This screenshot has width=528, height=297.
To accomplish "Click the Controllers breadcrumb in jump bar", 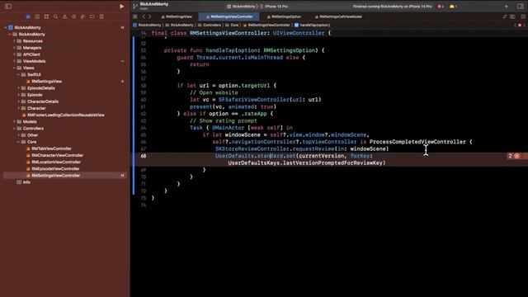I will [210, 26].
